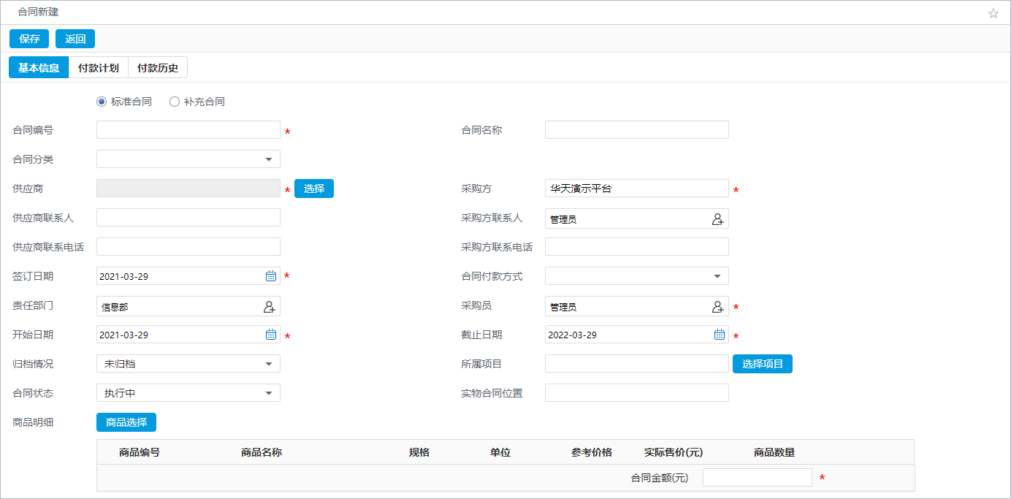Image resolution: width=1011 pixels, height=499 pixels.
Task: Click the favorite star icon
Action: (993, 13)
